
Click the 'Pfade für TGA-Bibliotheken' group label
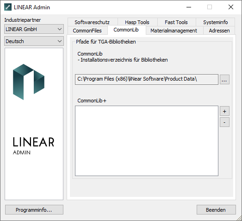(106, 42)
